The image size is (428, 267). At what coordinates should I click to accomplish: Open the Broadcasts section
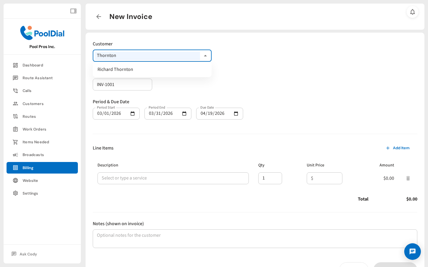click(x=33, y=155)
